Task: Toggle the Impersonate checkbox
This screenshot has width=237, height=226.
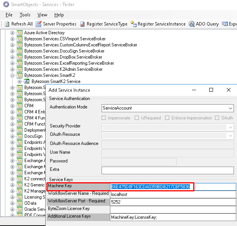Action: 104,118
